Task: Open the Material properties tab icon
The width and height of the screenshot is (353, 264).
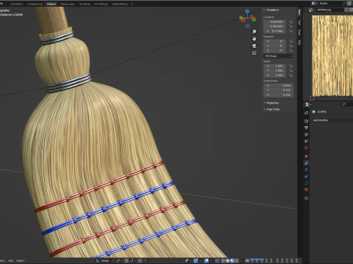Action: tap(306, 190)
